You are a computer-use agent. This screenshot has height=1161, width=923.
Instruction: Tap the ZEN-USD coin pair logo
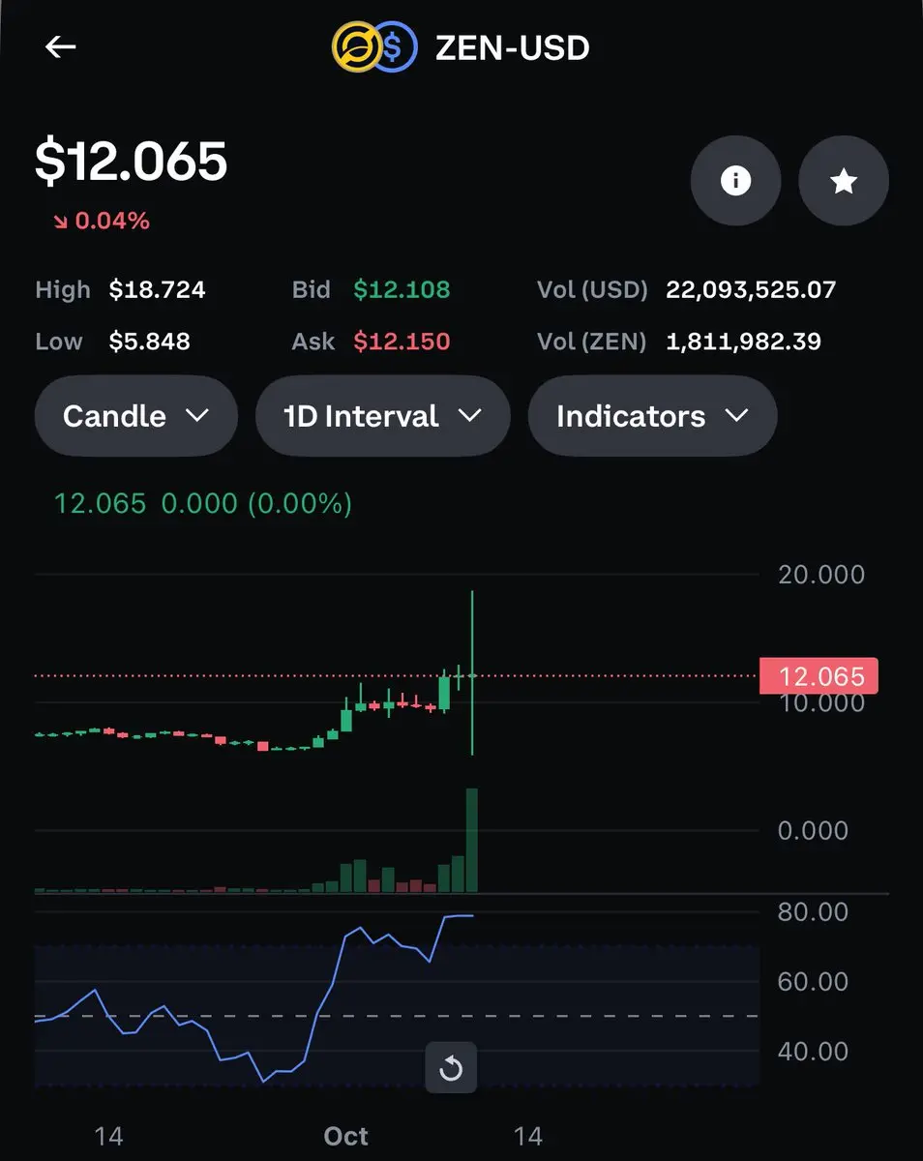374,46
